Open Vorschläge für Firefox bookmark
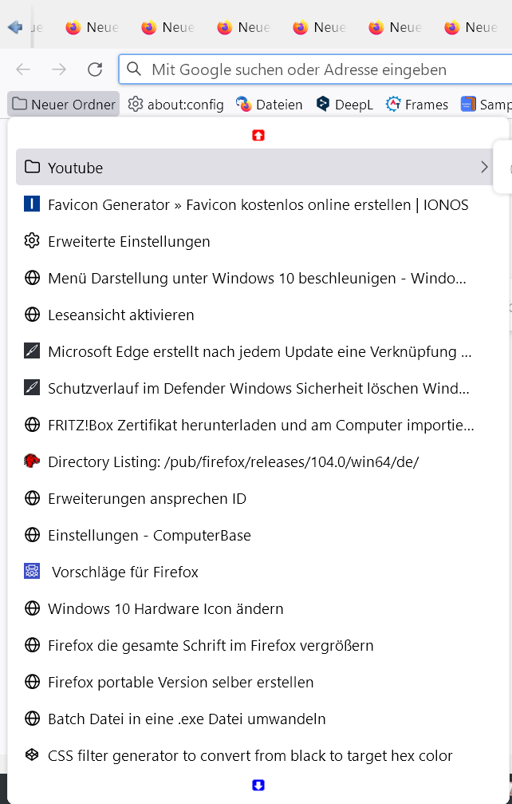 click(x=124, y=572)
